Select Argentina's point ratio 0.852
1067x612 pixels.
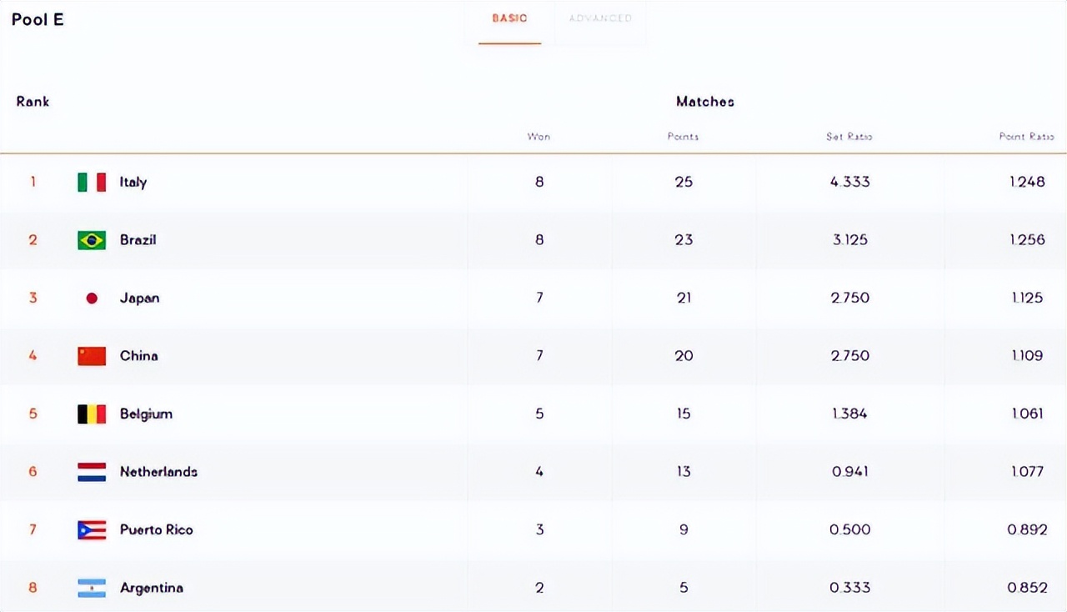point(1027,588)
